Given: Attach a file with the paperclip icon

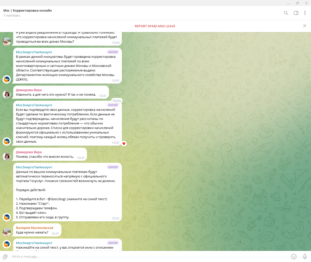Looking at the screenshot, I should tap(5, 257).
